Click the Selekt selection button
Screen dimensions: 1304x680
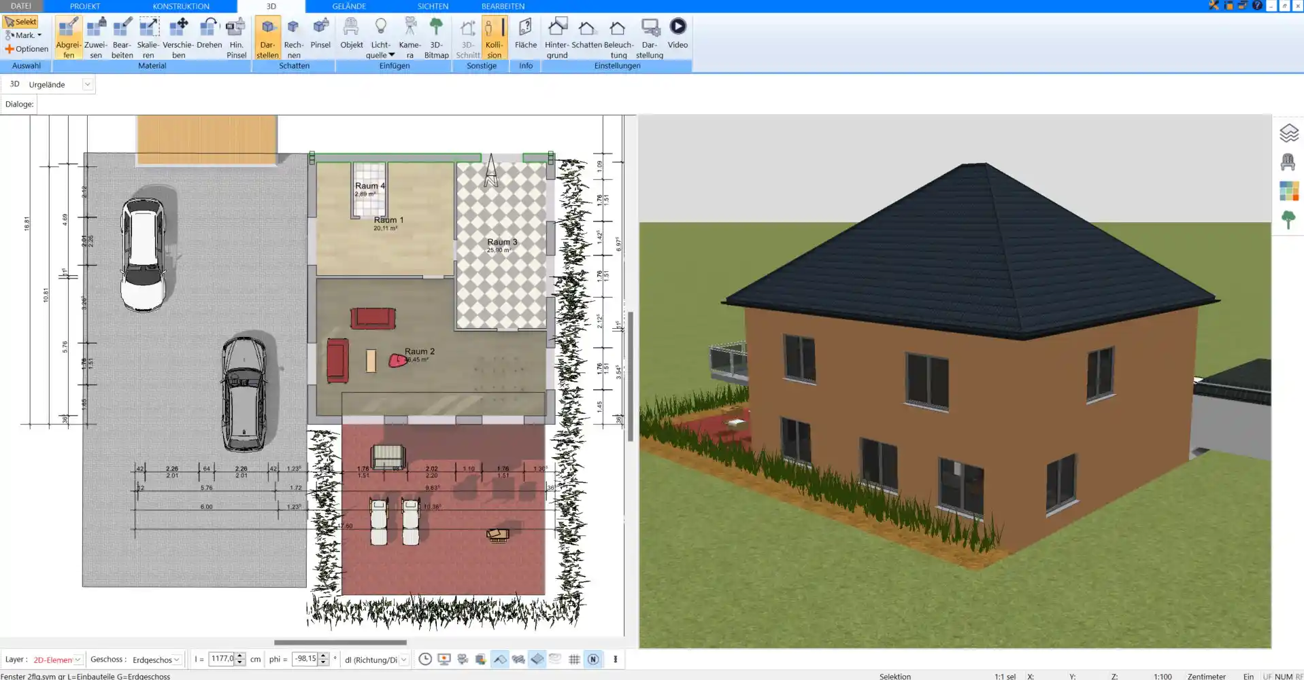pyautogui.click(x=20, y=22)
